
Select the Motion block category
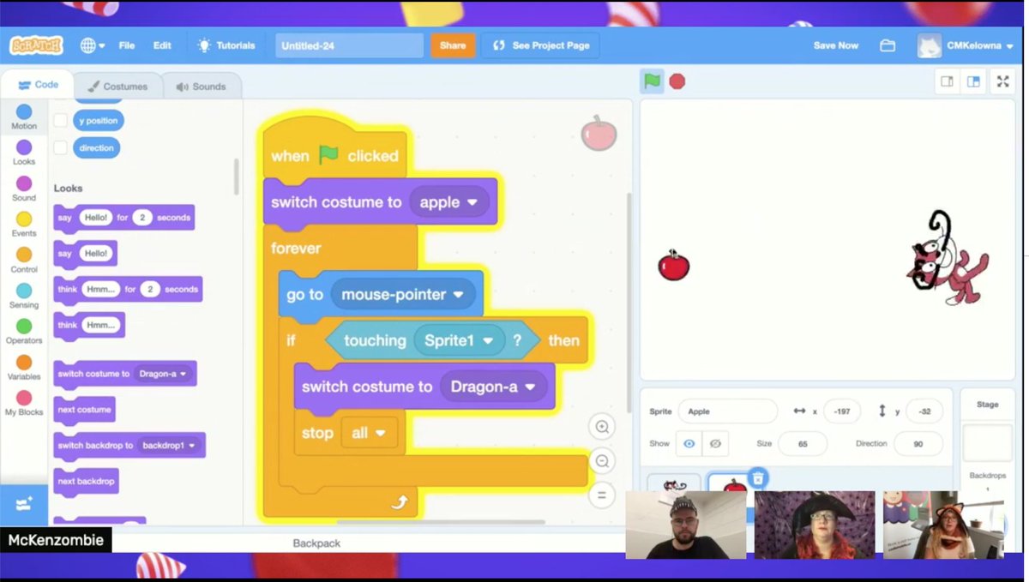pyautogui.click(x=24, y=117)
